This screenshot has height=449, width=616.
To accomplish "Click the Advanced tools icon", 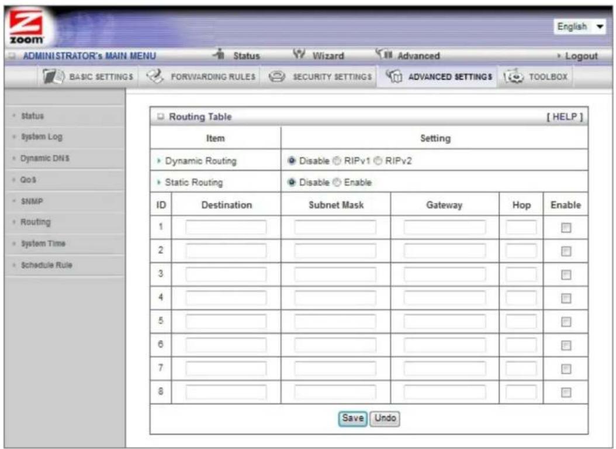I will click(384, 54).
